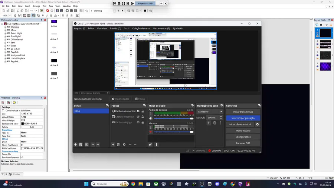Viewport: 334px width, 188px height.
Task: Open Fusion zoom 100% dropdown
Action: pos(10,16)
